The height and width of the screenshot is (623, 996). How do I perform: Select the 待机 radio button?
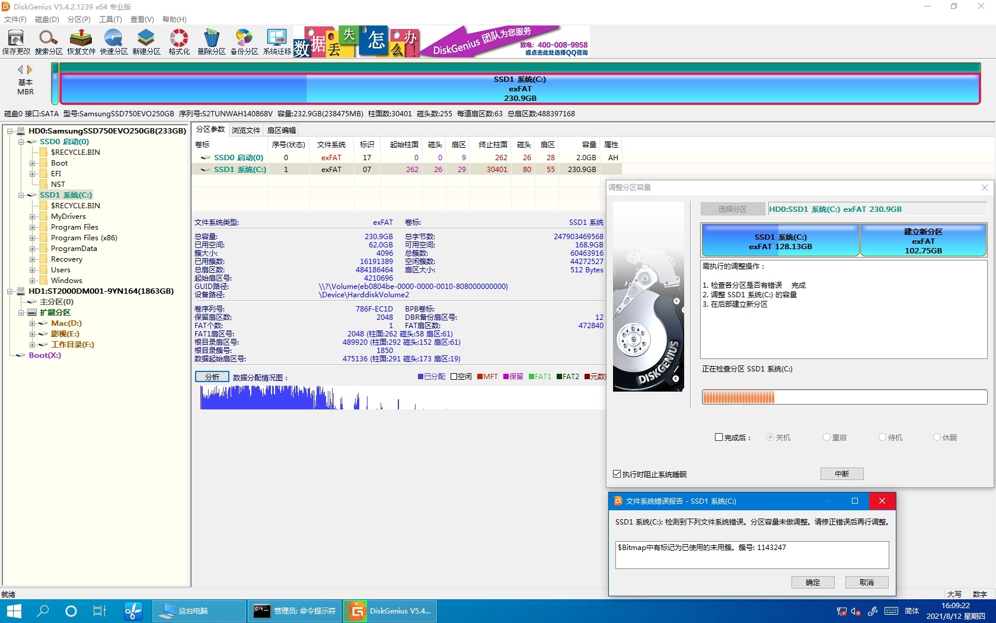[x=882, y=437]
